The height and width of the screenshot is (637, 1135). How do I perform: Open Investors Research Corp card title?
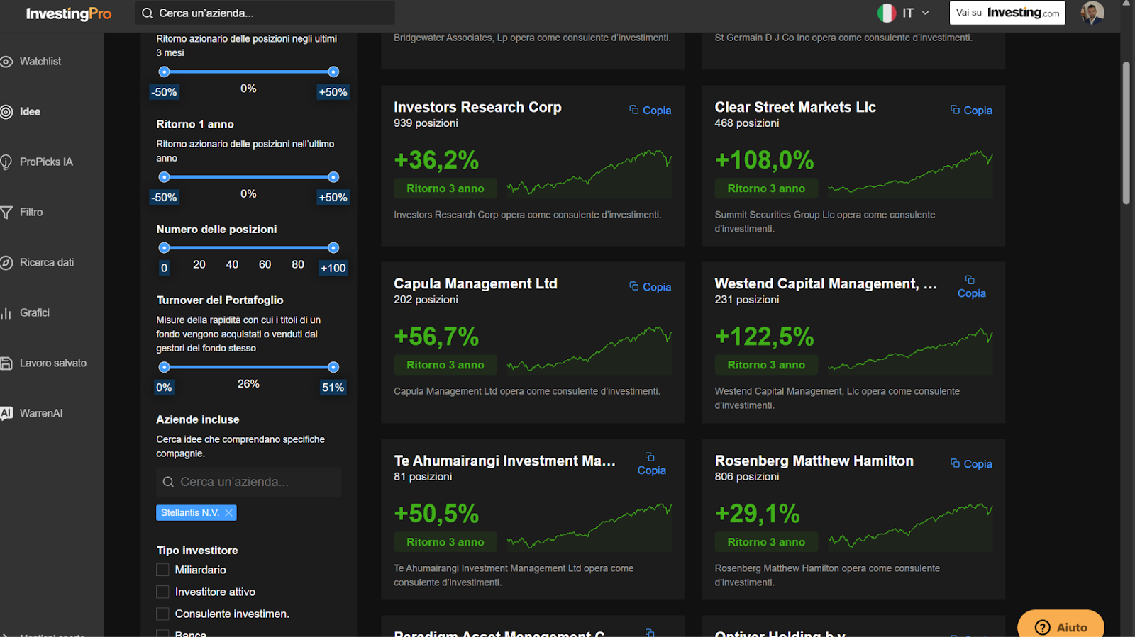pos(477,107)
